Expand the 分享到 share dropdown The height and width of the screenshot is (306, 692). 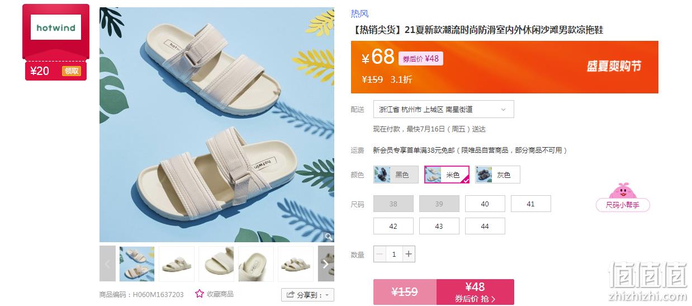click(x=307, y=295)
